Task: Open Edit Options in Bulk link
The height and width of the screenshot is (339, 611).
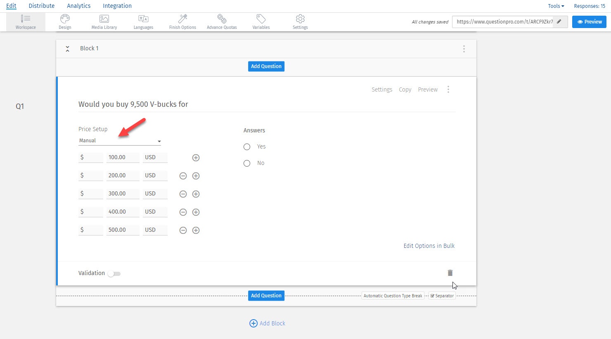Action: pos(429,246)
